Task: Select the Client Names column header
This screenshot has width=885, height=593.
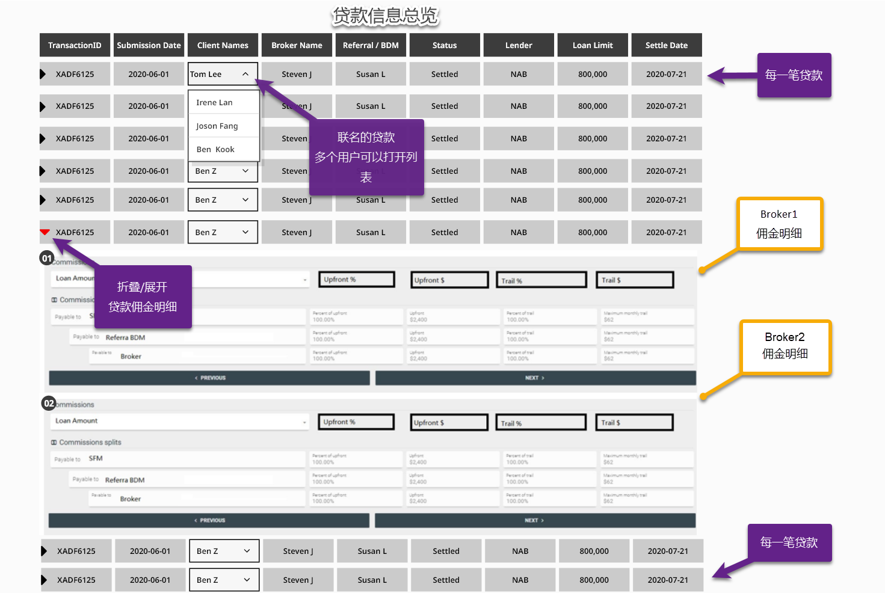Action: [223, 45]
